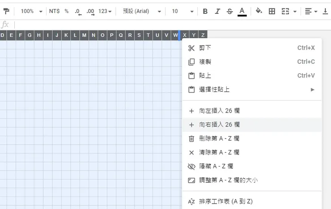Select column header M
This screenshot has height=209, width=331.
point(84,35)
